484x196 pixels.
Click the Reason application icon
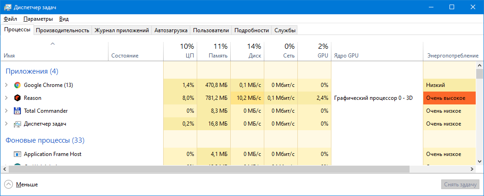click(17, 98)
